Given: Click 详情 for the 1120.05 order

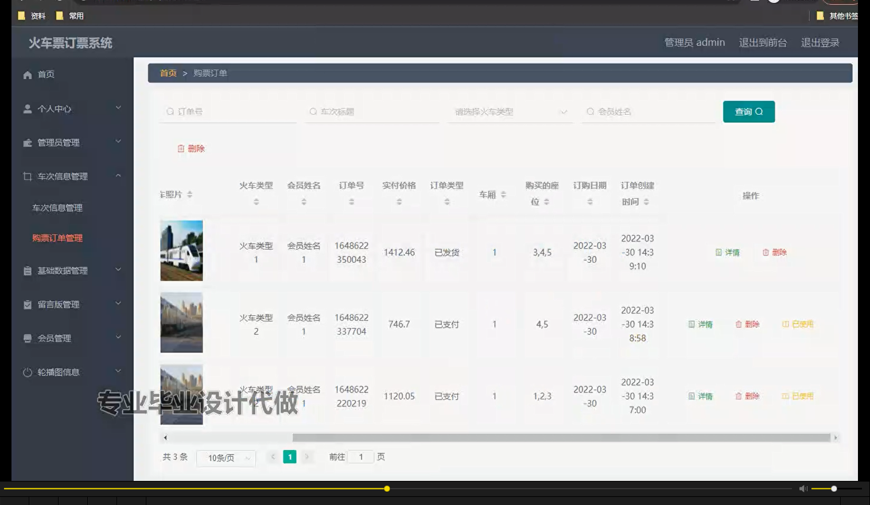Looking at the screenshot, I should [701, 396].
